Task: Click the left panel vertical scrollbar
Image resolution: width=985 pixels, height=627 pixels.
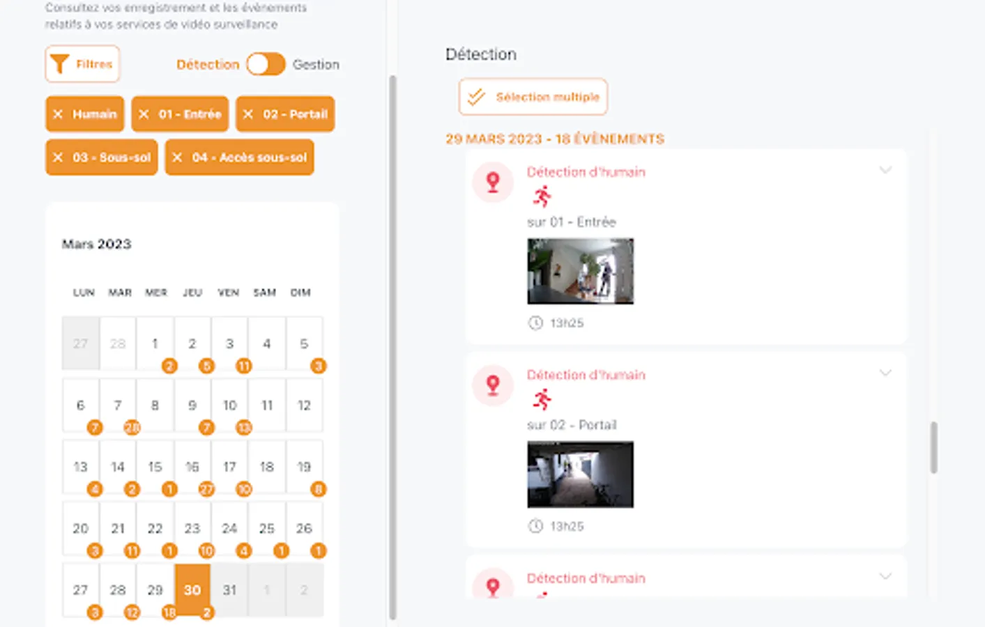Action: 392,347
